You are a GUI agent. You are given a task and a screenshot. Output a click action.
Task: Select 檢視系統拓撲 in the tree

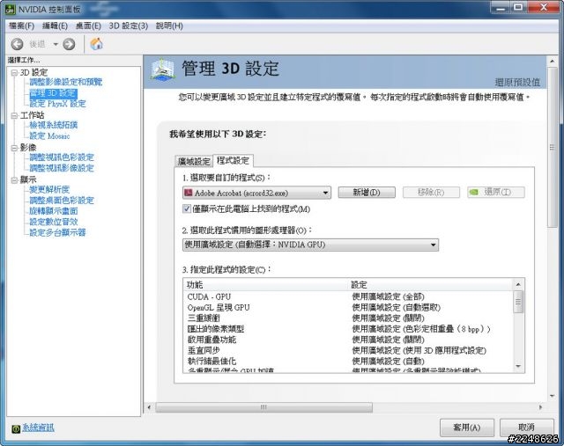[53, 125]
